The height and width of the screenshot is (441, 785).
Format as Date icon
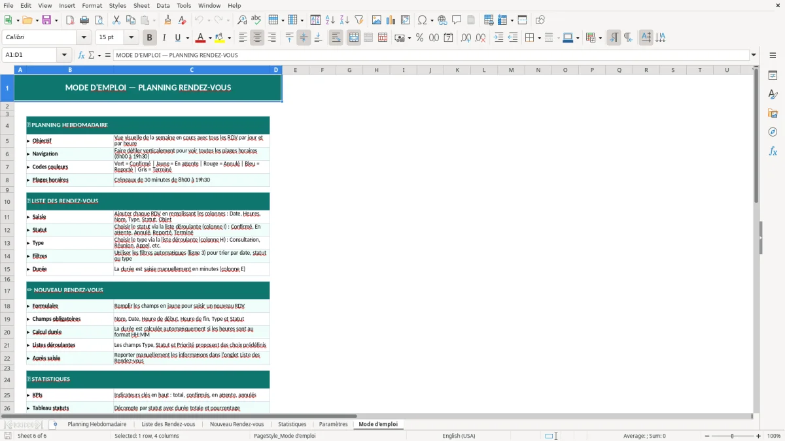coord(448,38)
